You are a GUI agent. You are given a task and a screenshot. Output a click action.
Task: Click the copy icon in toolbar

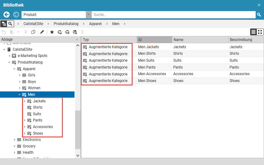click(33, 32)
